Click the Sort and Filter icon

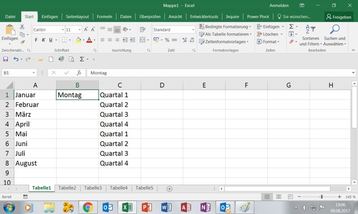click(310, 29)
